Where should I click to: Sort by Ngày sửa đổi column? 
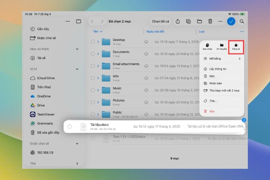pos(155,31)
